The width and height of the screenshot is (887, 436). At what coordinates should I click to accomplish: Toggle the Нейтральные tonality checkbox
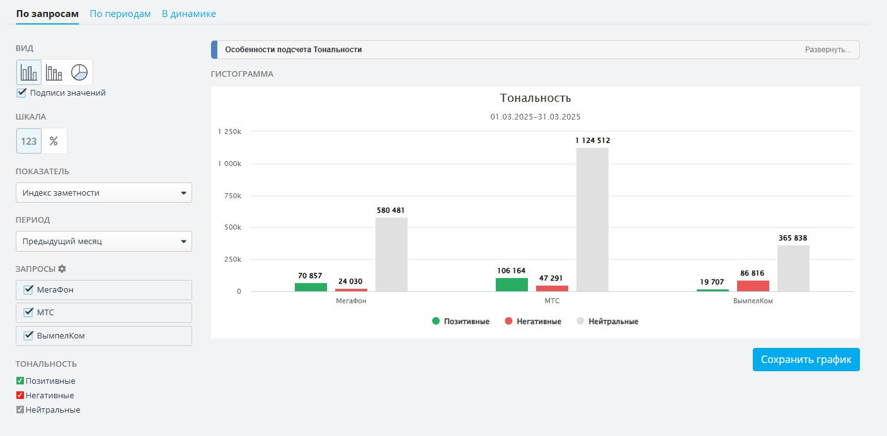coord(20,410)
